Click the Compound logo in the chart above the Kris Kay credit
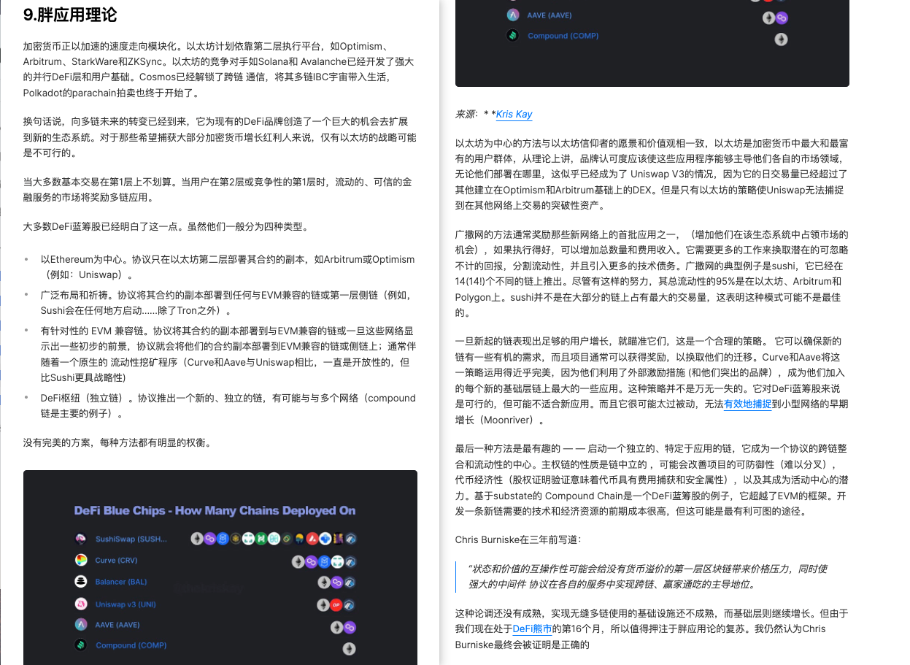This screenshot has height=665, width=910. point(512,35)
